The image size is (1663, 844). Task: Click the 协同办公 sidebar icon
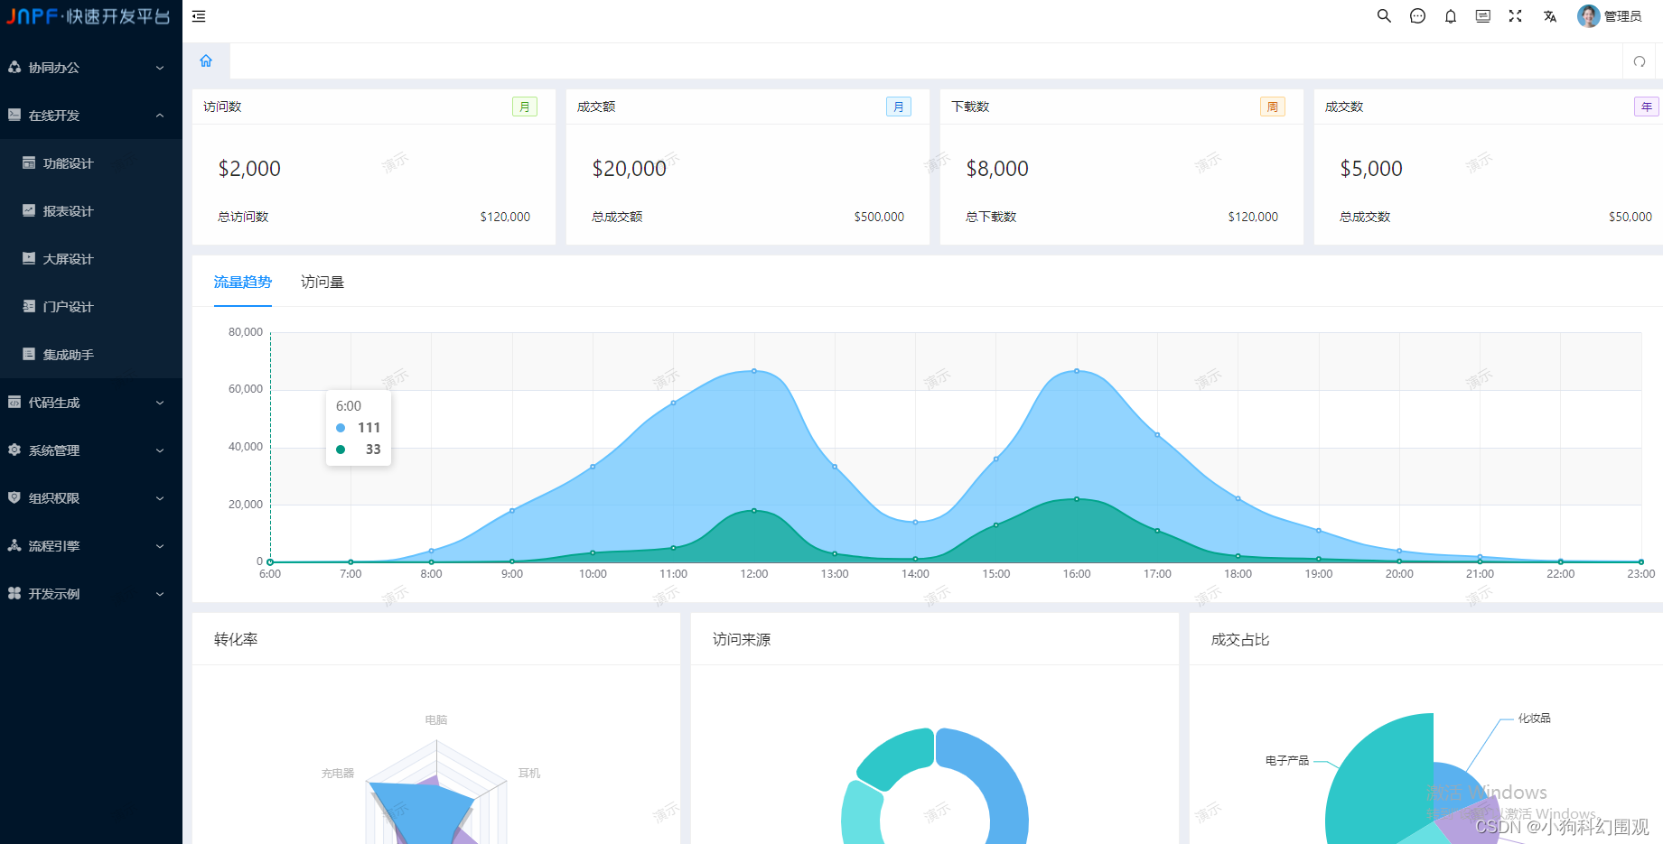tap(14, 68)
